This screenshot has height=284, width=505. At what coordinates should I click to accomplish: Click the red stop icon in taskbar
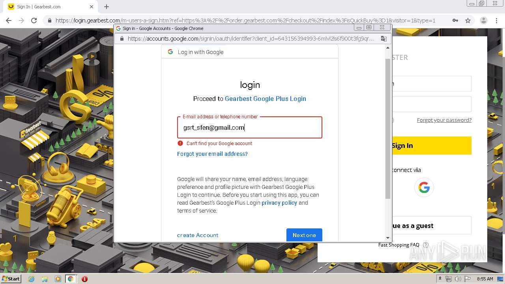[x=84, y=279]
